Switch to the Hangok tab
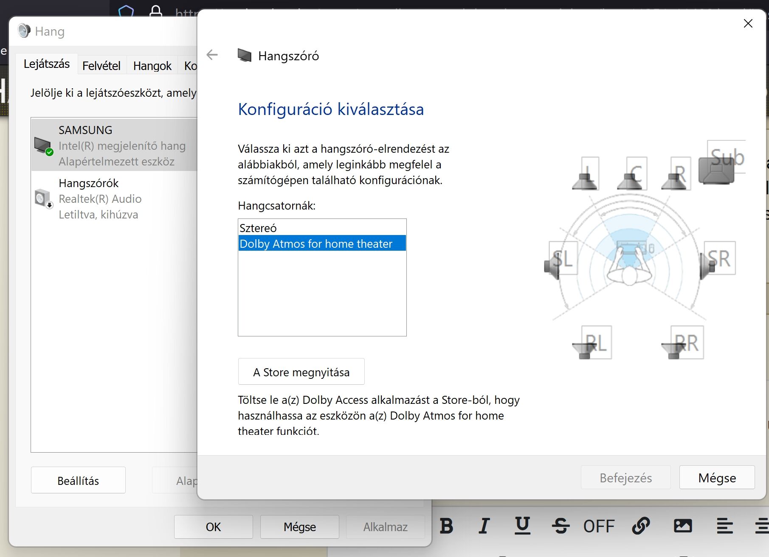Screen dimensions: 769x557 [152, 66]
